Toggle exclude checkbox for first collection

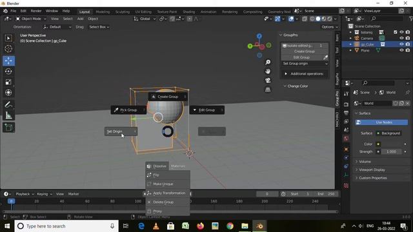tap(396, 32)
